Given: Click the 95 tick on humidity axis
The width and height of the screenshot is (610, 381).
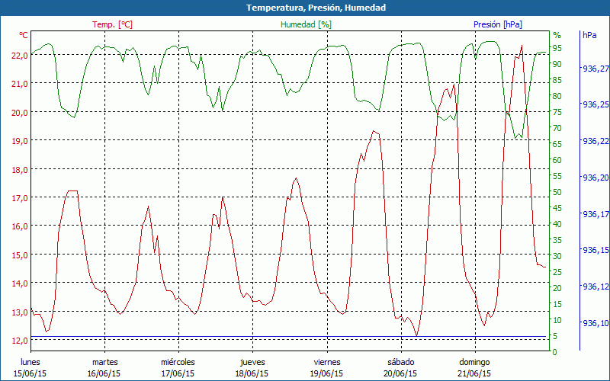Looking at the screenshot, I should point(557,48).
